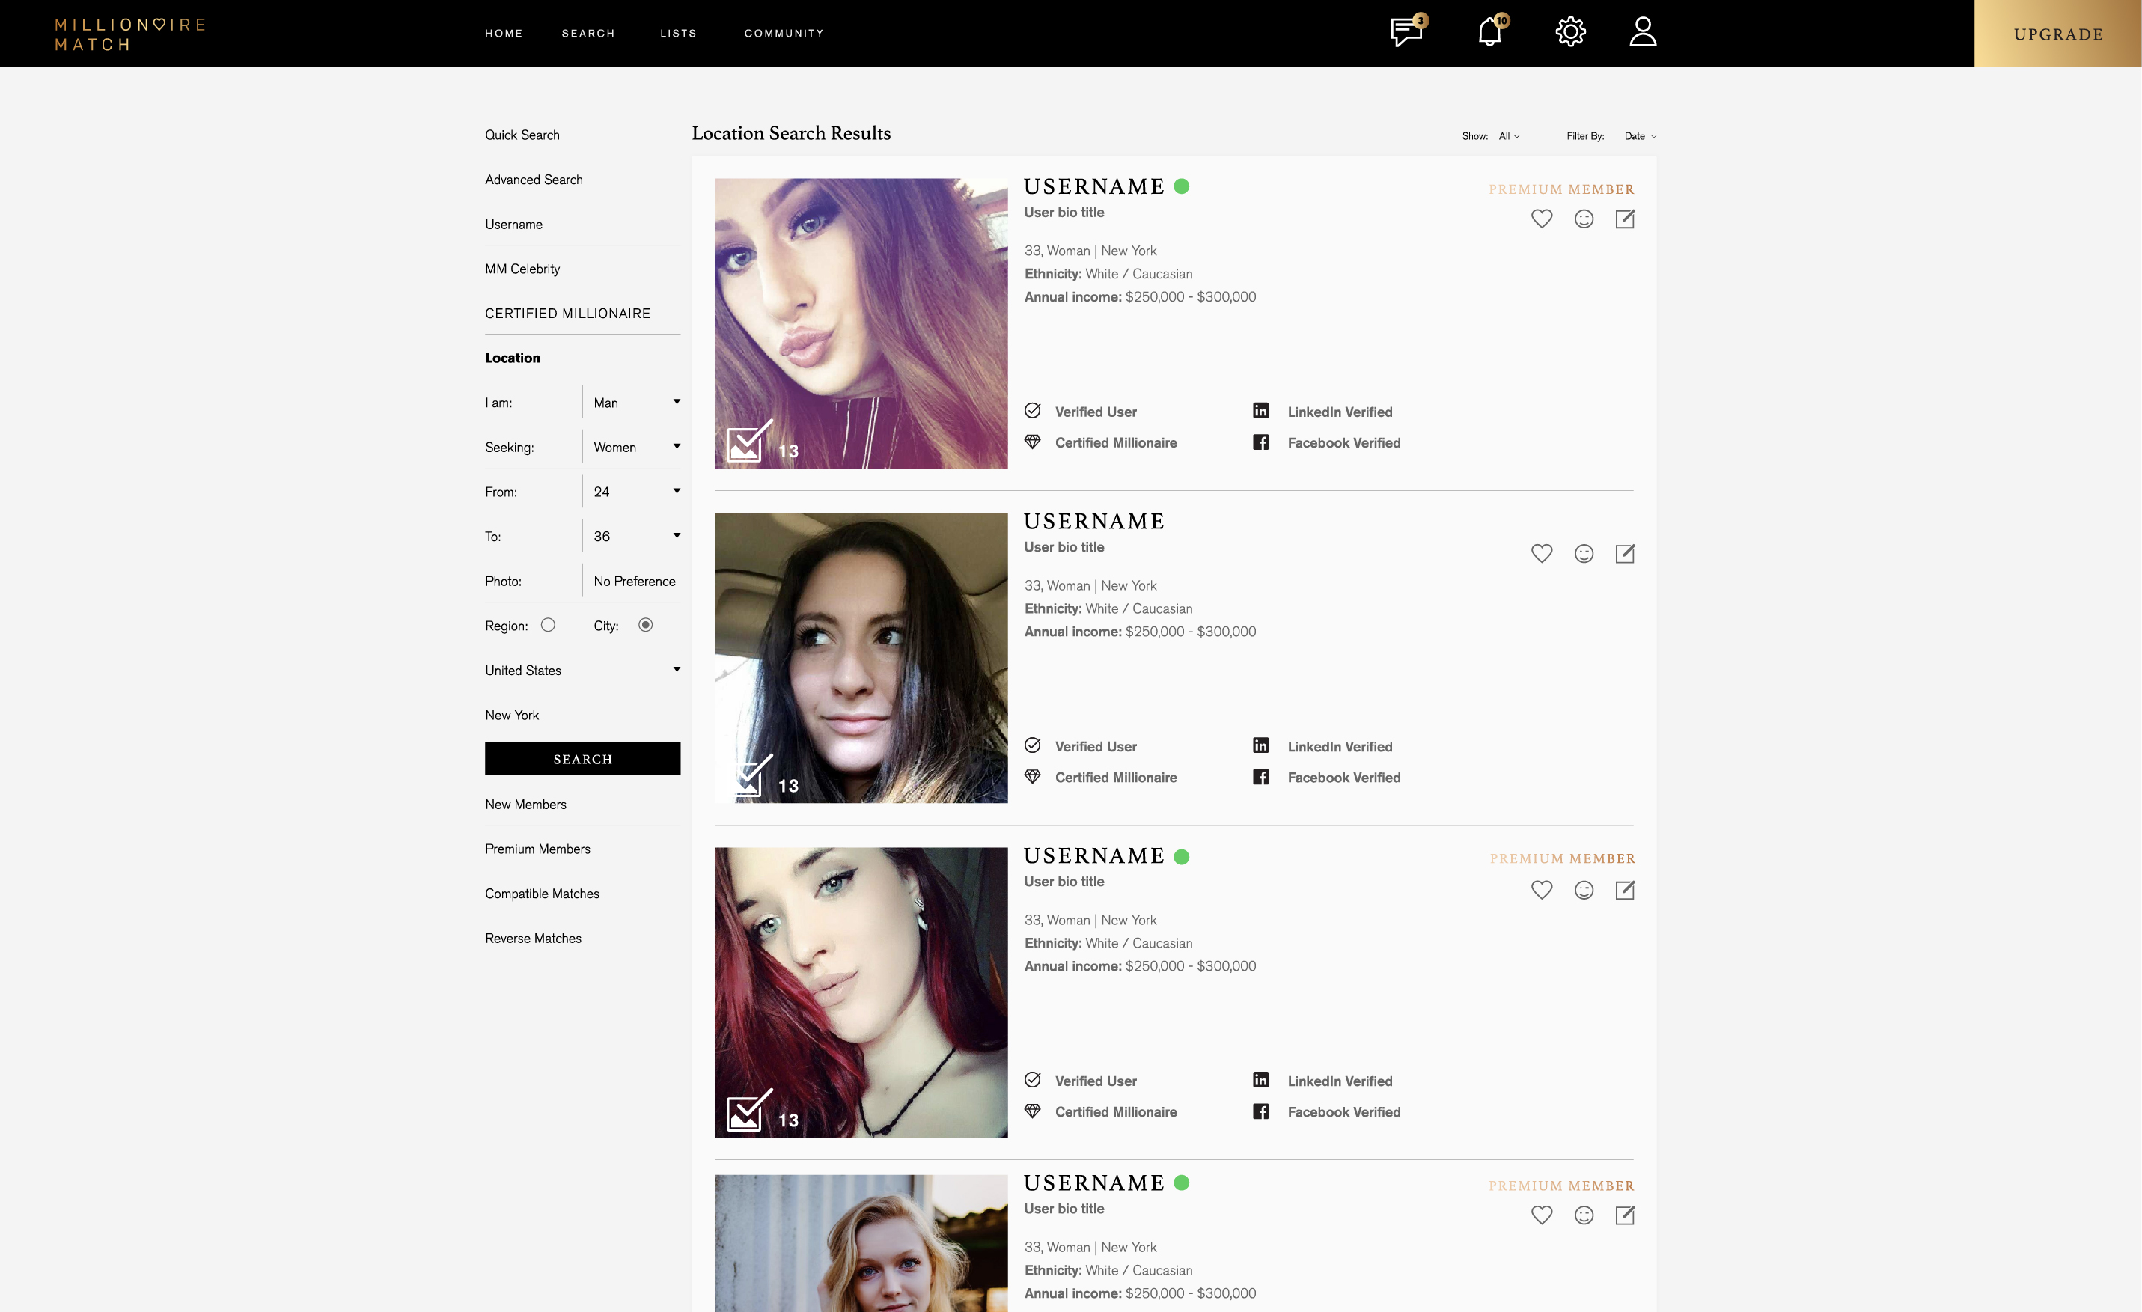Open Username search in the sidebar

click(513, 225)
